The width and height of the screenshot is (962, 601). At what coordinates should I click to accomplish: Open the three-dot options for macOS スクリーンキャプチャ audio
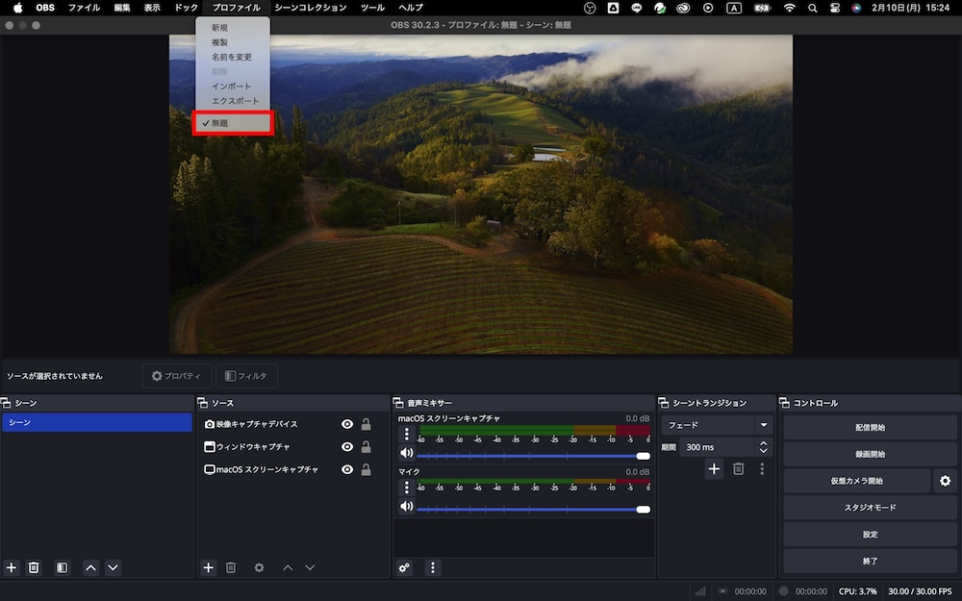(x=407, y=434)
